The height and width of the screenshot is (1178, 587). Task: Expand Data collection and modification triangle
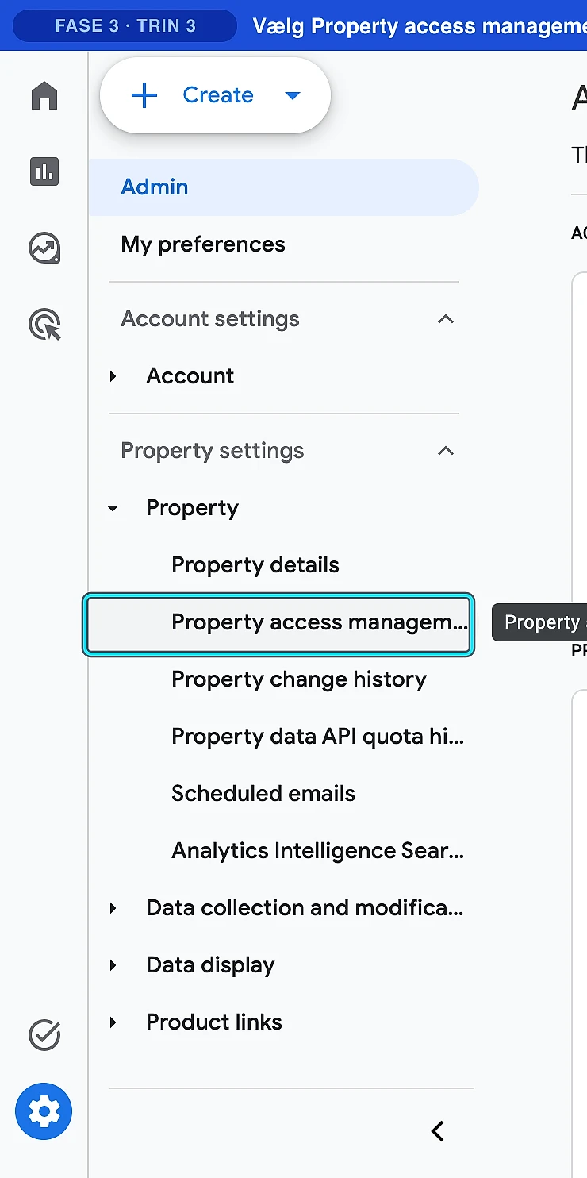[113, 908]
